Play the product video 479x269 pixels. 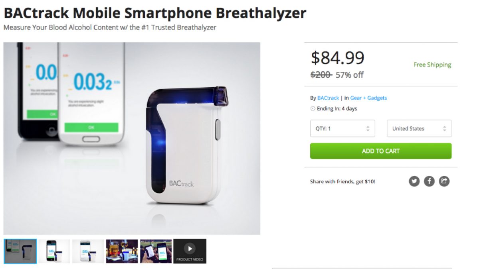click(190, 251)
